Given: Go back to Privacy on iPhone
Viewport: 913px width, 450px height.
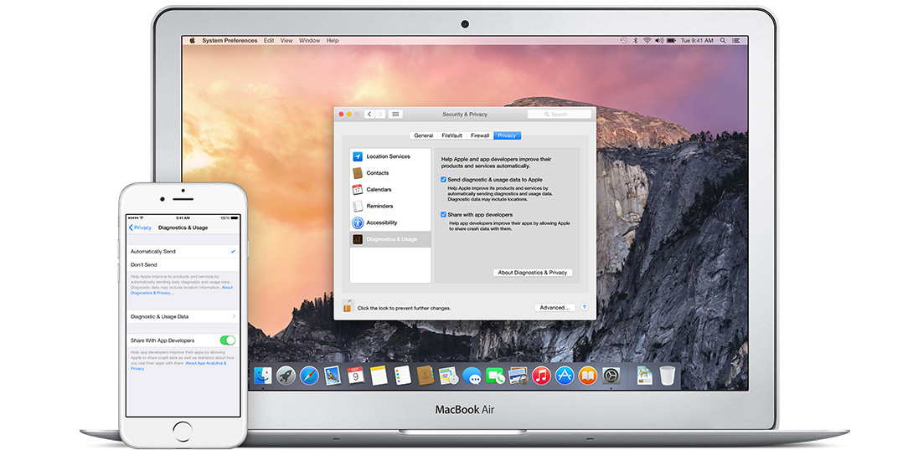Looking at the screenshot, I should (x=141, y=228).
